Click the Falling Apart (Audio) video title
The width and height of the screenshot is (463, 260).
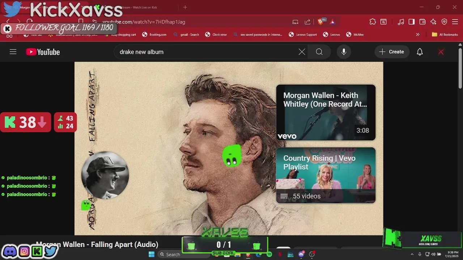[x=97, y=244]
